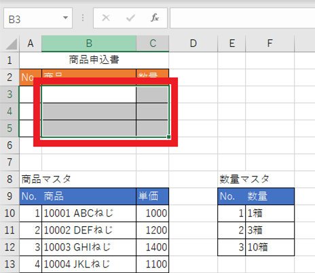315x273 pixels.
Task: Select row 2 header
Action: (x=10, y=77)
